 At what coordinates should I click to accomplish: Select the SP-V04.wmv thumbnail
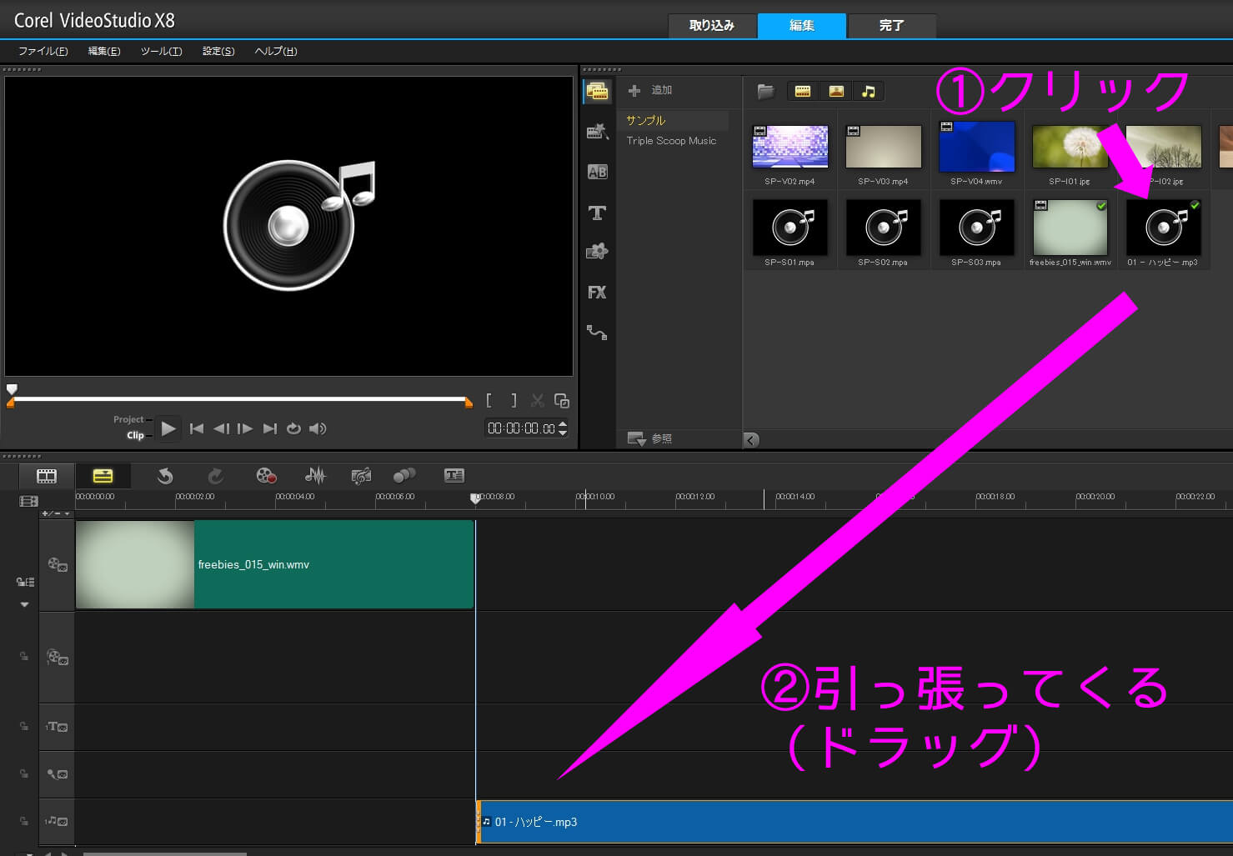coord(976,147)
